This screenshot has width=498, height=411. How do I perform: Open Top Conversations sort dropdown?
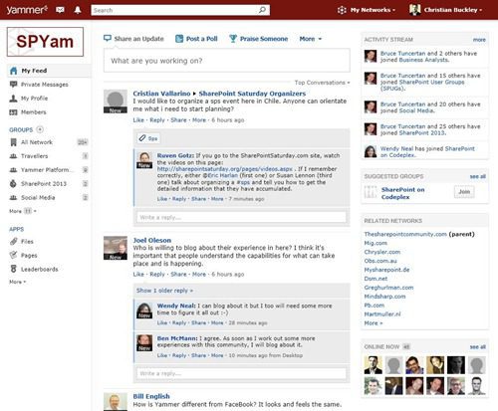322,83
